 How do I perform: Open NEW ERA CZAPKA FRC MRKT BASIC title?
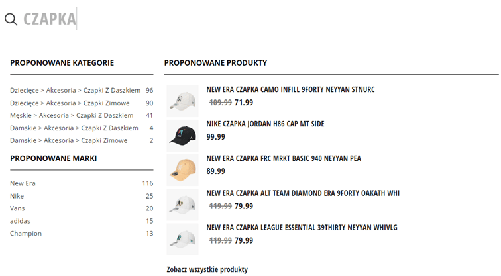coord(284,158)
